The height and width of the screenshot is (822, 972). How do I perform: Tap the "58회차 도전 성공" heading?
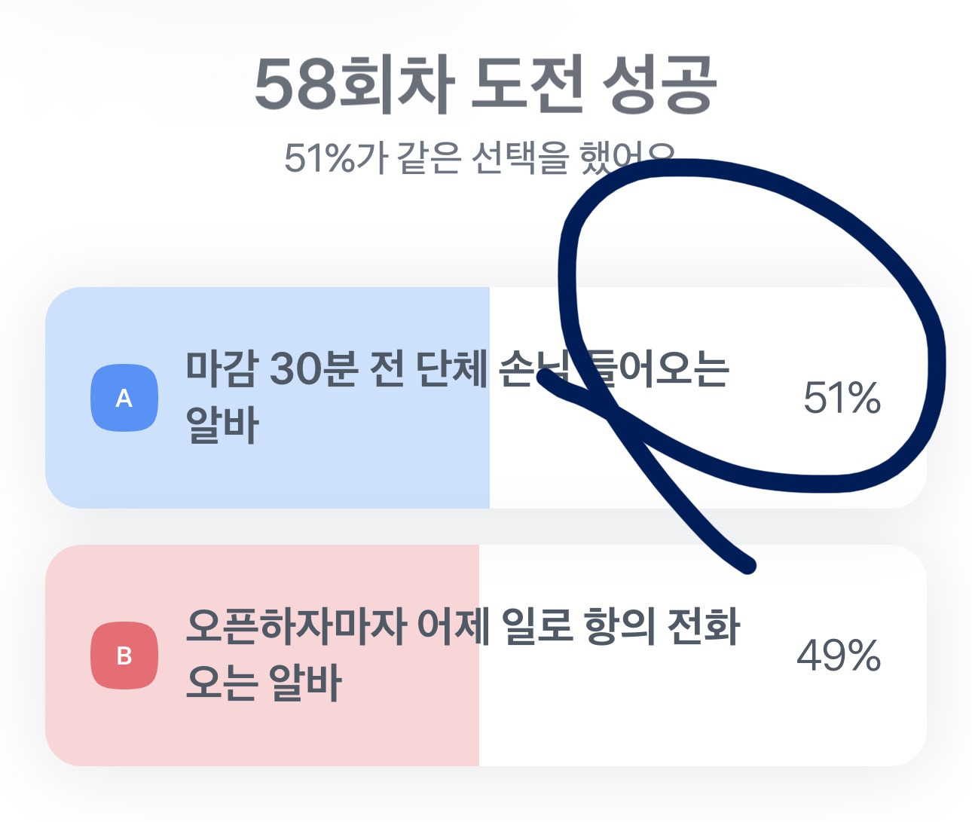pos(484,84)
